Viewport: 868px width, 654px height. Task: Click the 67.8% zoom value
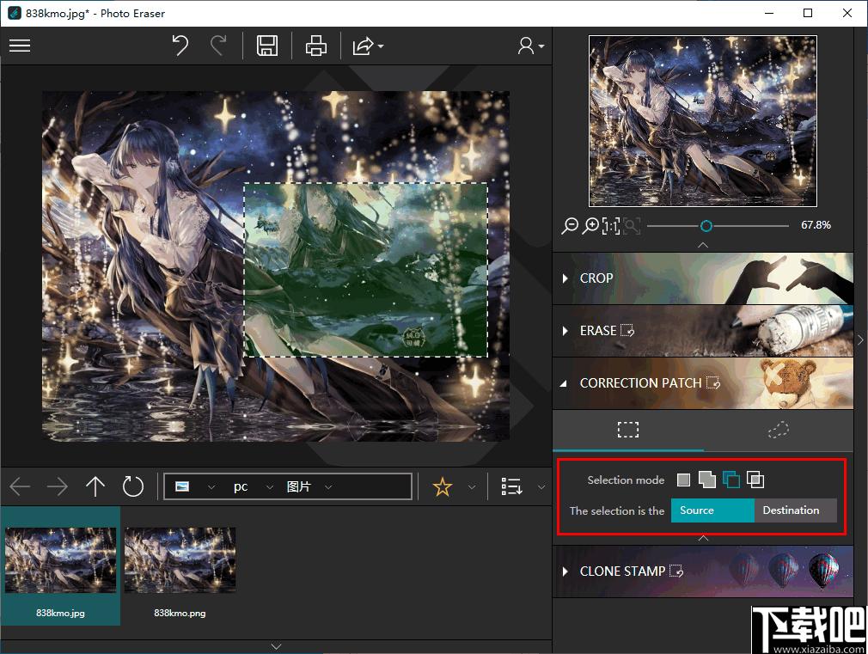816,225
